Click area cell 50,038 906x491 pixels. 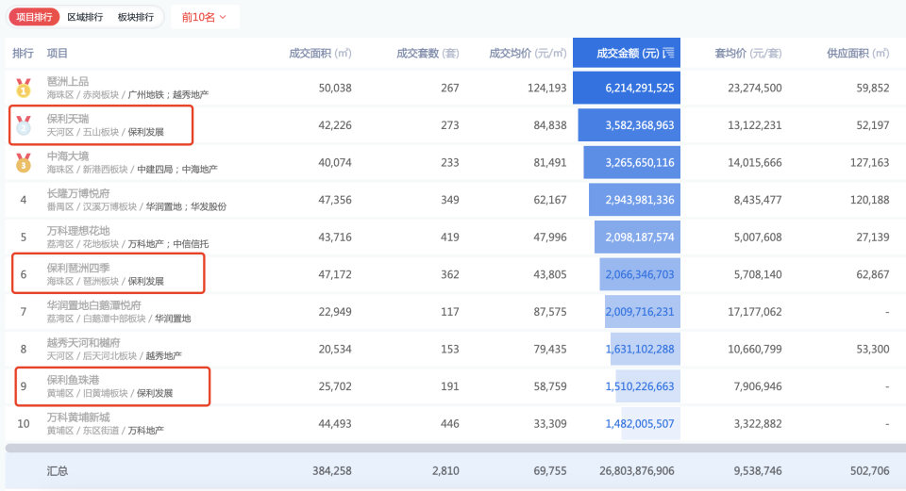click(335, 88)
